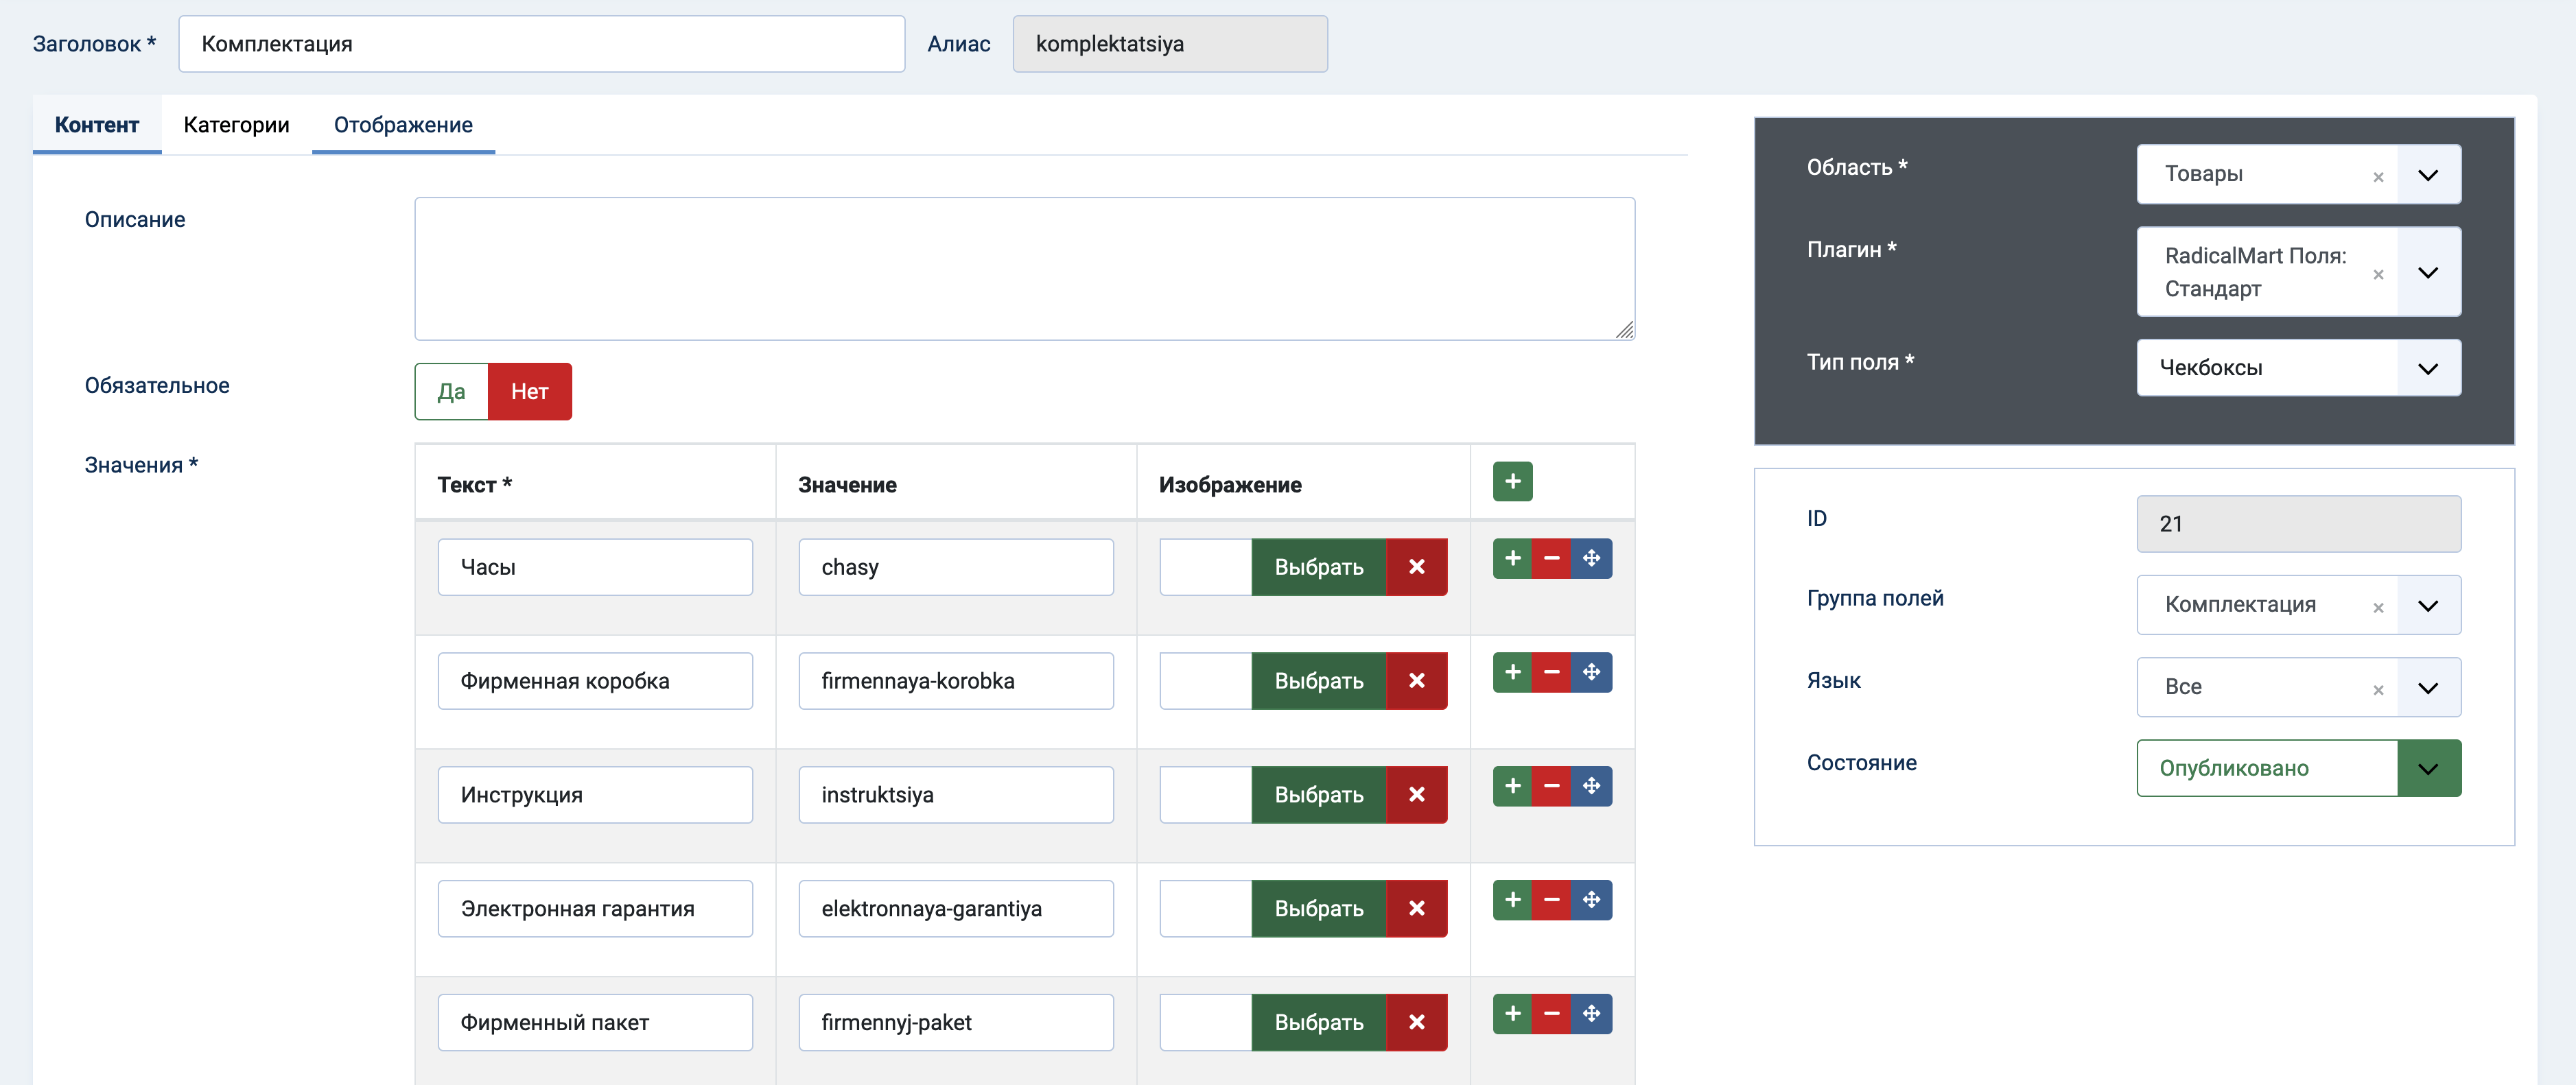Viewport: 2576px width, 1085px height.
Task: Add a row after Электронная гарантия
Action: click(x=1512, y=901)
